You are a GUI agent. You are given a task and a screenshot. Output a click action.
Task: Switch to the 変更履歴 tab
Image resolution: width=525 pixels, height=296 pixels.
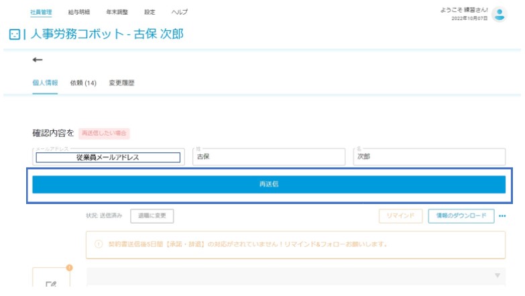click(x=121, y=83)
